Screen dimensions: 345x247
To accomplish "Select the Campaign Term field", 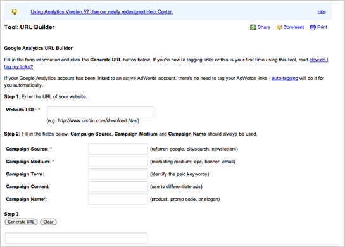I will point(118,174).
